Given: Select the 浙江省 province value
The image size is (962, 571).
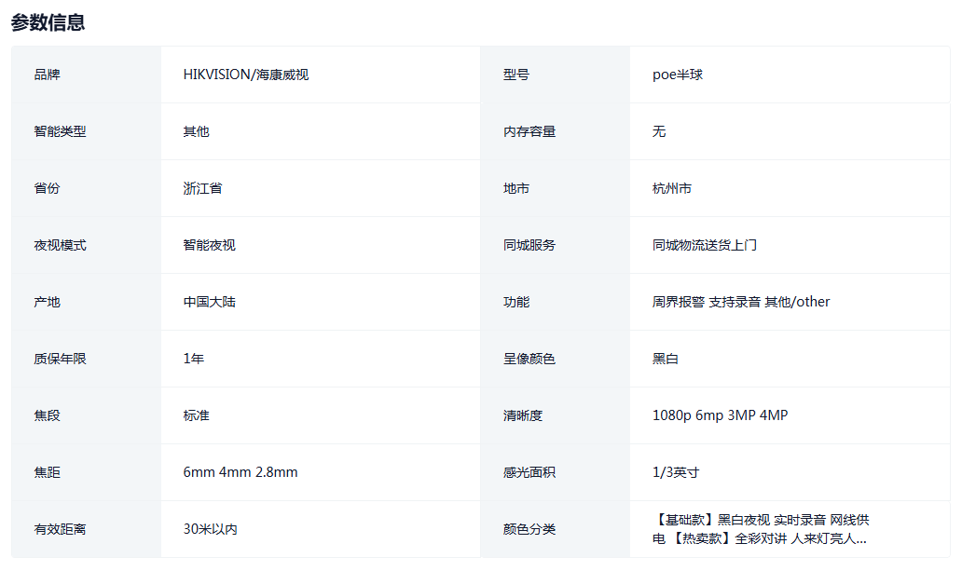Looking at the screenshot, I should click(202, 188).
